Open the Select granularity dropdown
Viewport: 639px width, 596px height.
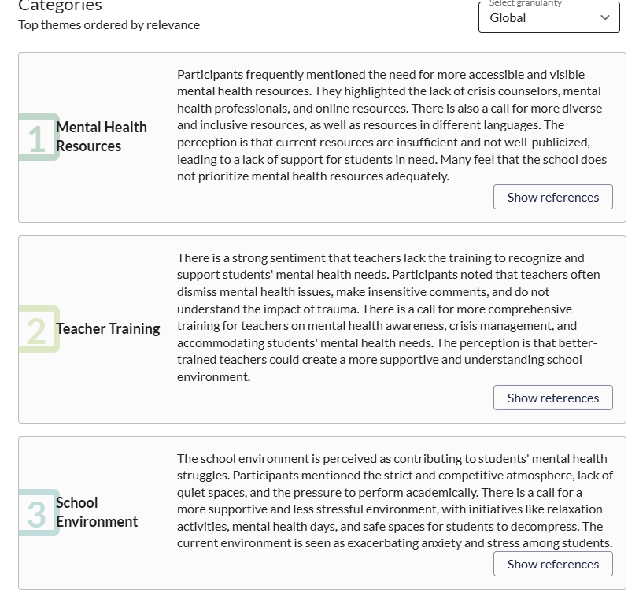[549, 17]
